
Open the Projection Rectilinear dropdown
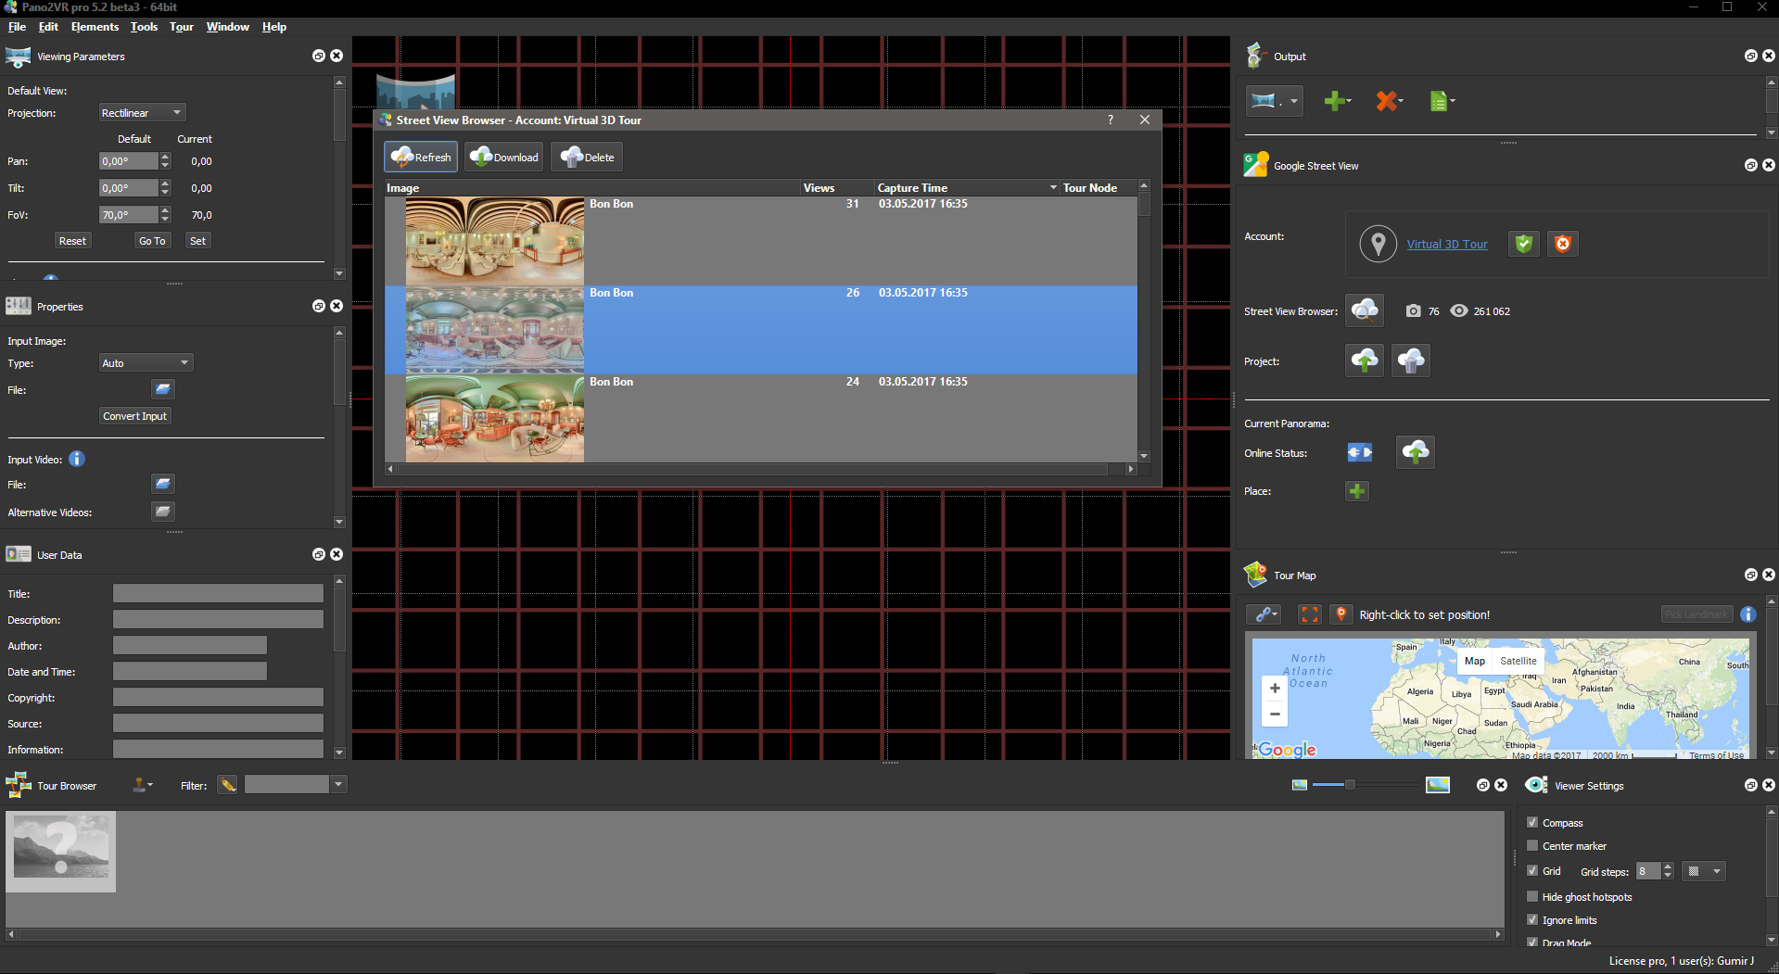(142, 113)
